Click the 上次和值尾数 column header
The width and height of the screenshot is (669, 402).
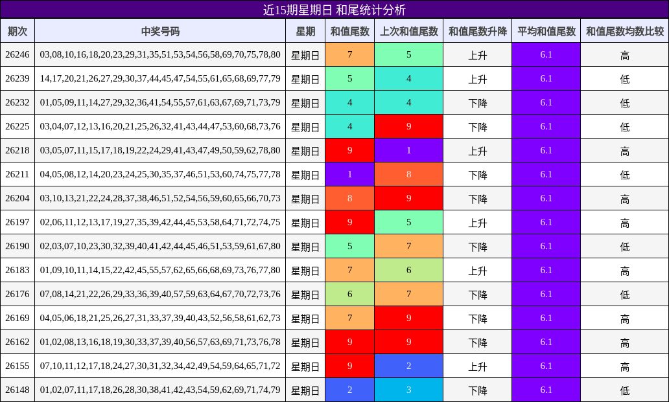409,31
